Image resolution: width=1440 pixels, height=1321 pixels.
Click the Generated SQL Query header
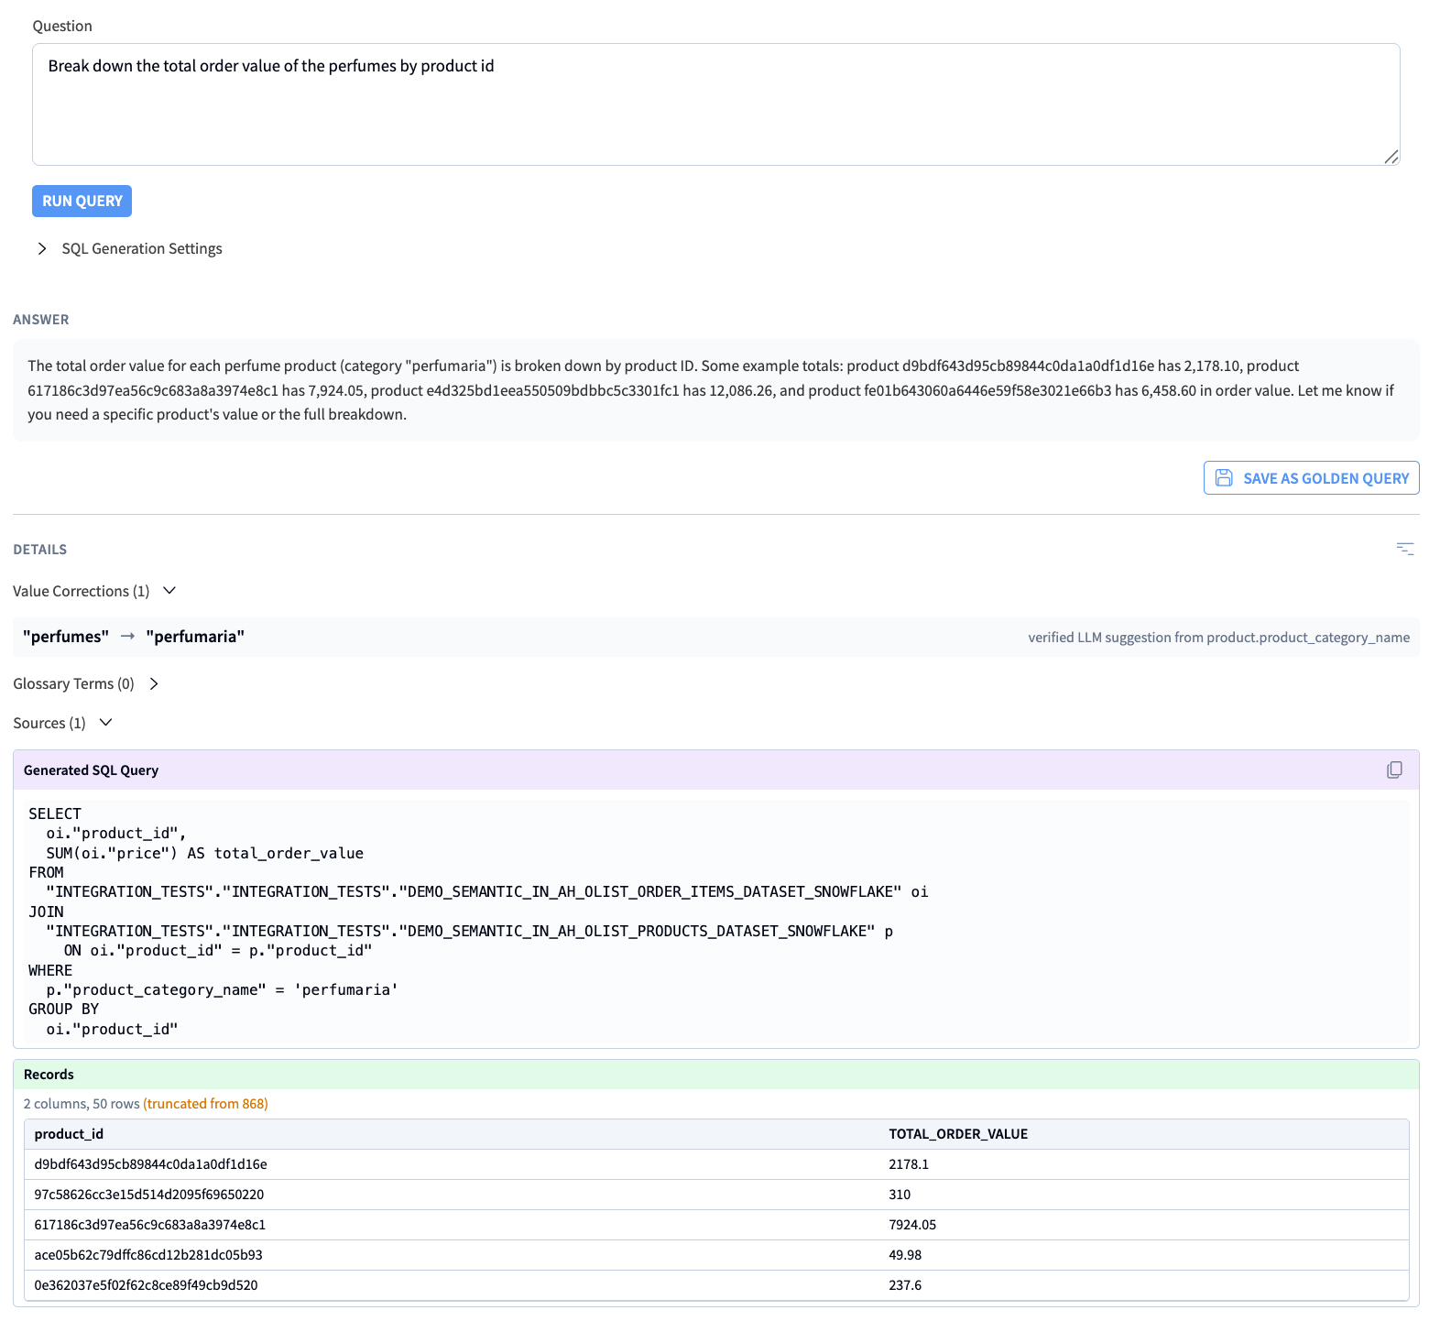click(92, 770)
